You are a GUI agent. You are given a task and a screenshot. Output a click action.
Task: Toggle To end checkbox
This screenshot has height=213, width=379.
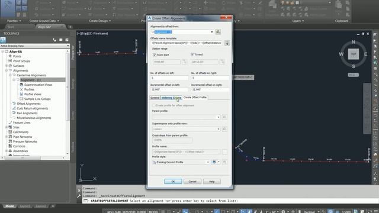(192, 54)
